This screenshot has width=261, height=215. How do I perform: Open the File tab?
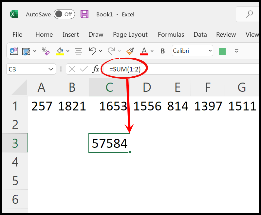(x=17, y=34)
